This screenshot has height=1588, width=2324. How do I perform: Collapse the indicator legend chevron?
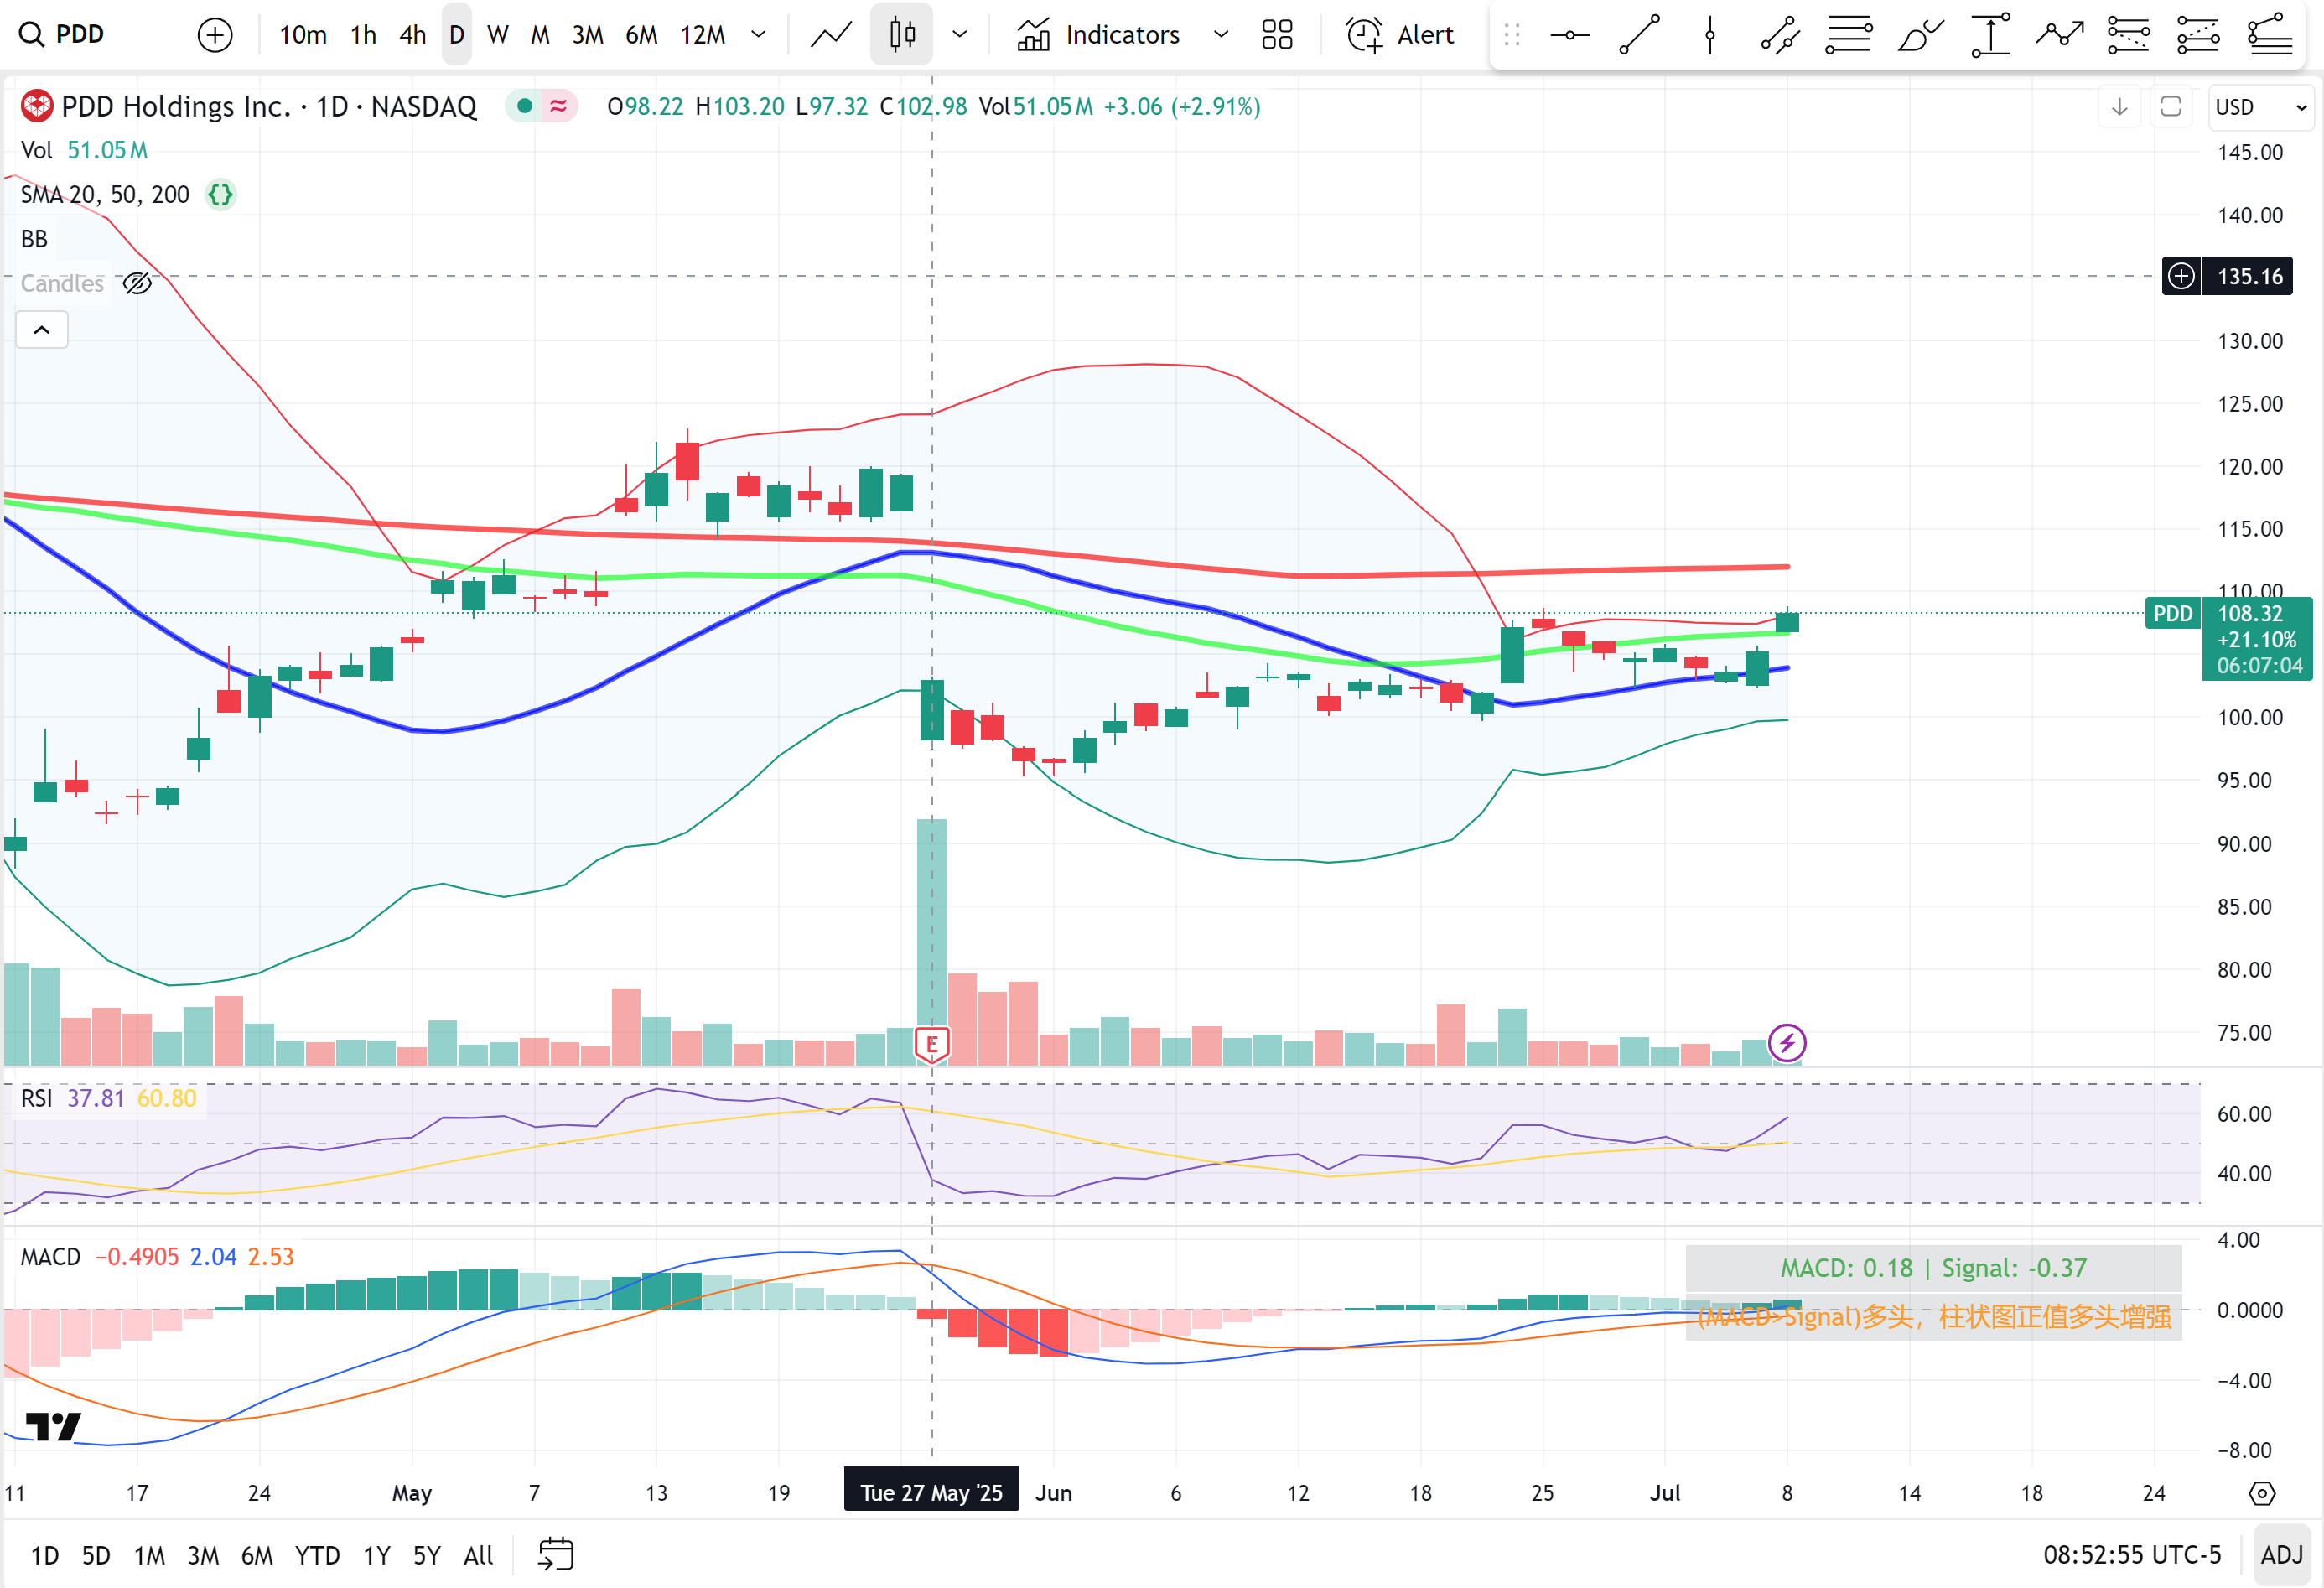pos(42,330)
